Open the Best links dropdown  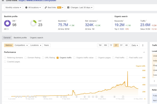tap(54, 8)
